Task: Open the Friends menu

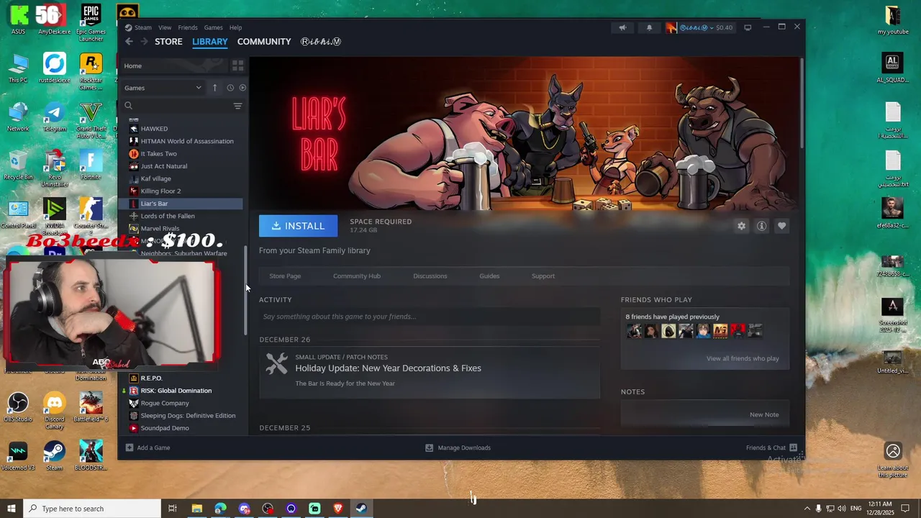Action: click(188, 27)
